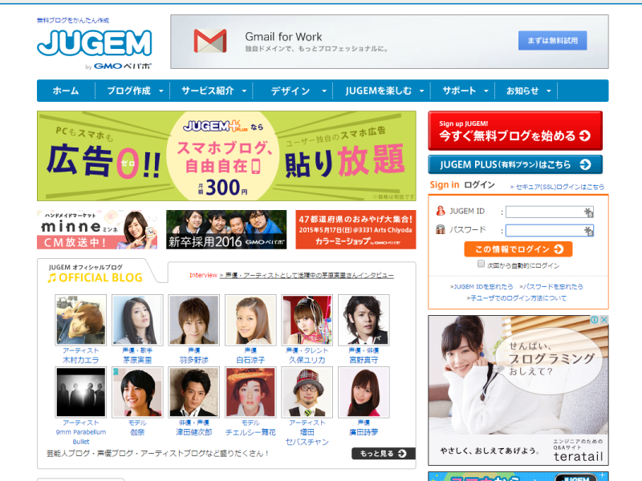Click 久保ユリカ photo thumbnail
Image resolution: width=642 pixels, height=481 pixels.
pos(307,320)
